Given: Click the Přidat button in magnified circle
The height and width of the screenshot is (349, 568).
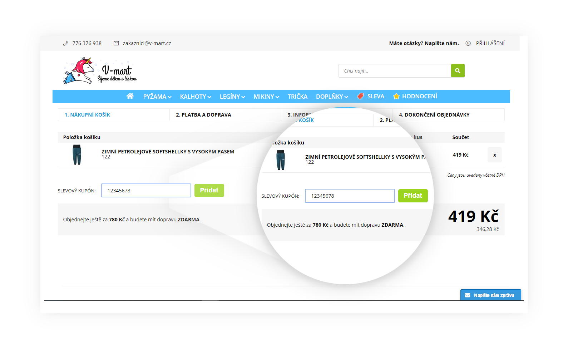Looking at the screenshot, I should 413,196.
